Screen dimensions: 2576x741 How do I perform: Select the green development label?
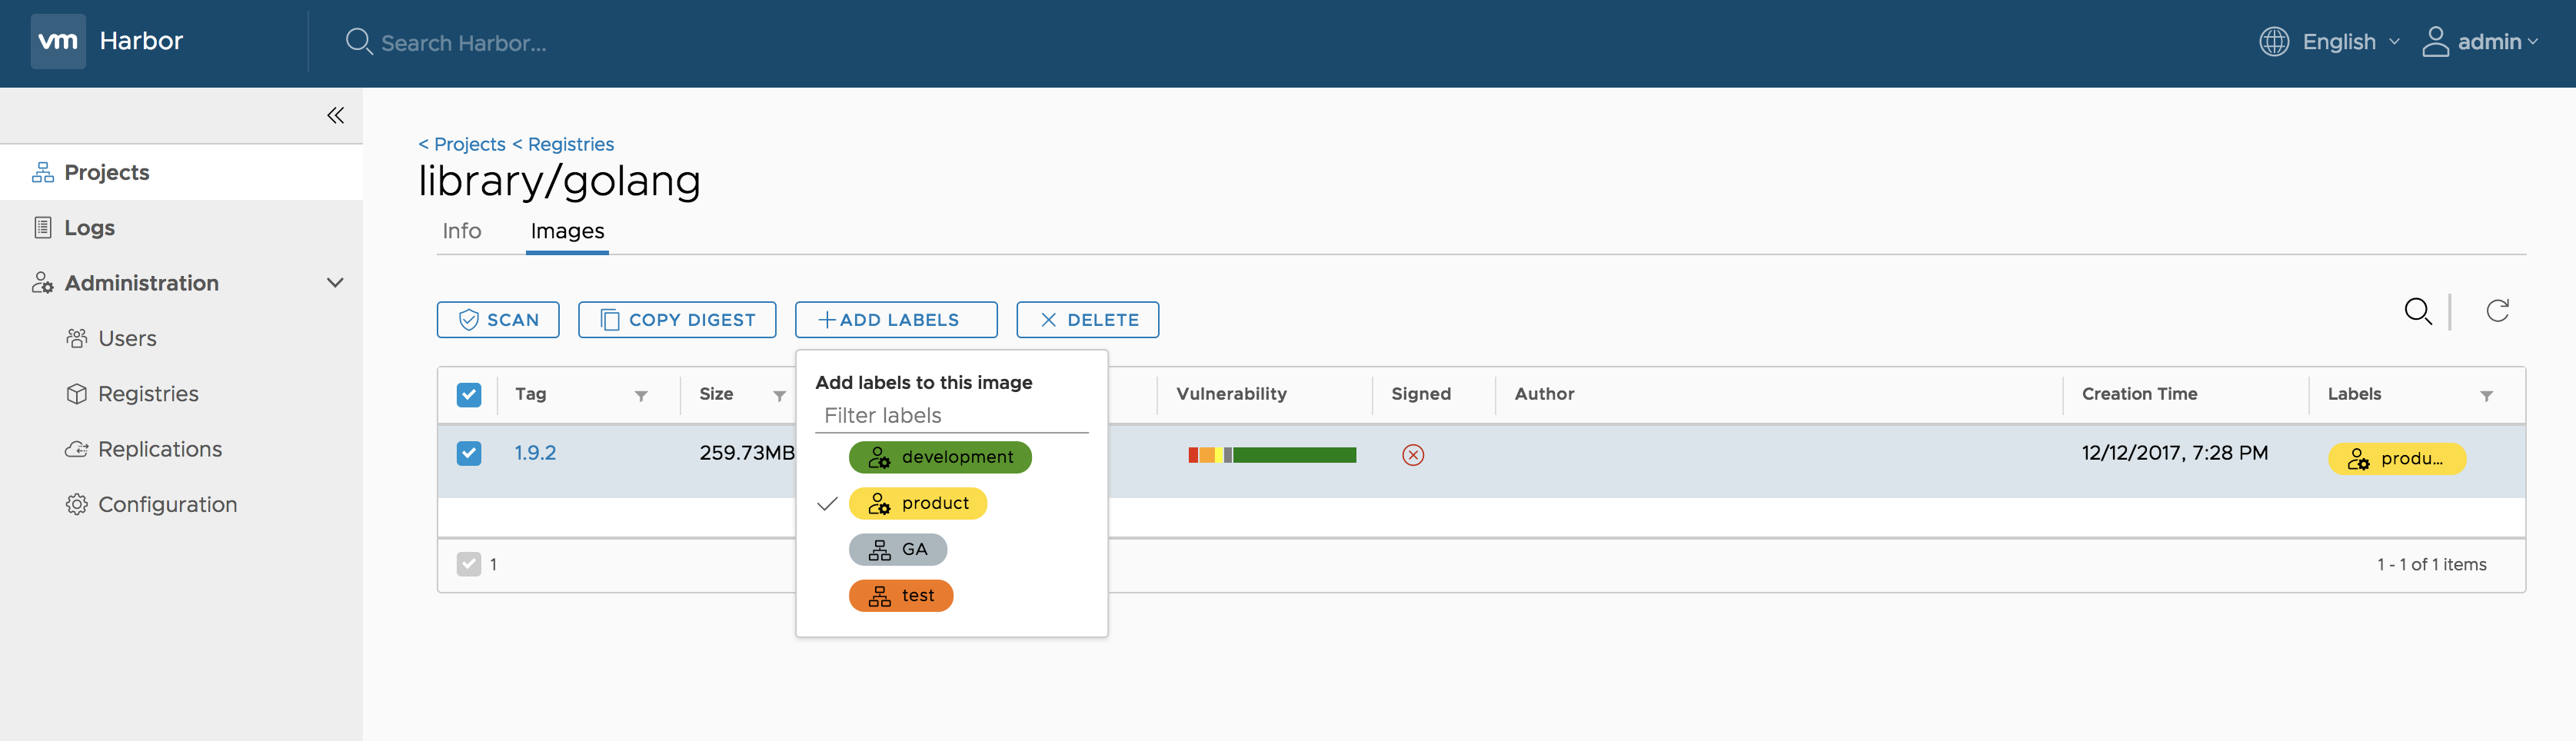click(x=940, y=457)
